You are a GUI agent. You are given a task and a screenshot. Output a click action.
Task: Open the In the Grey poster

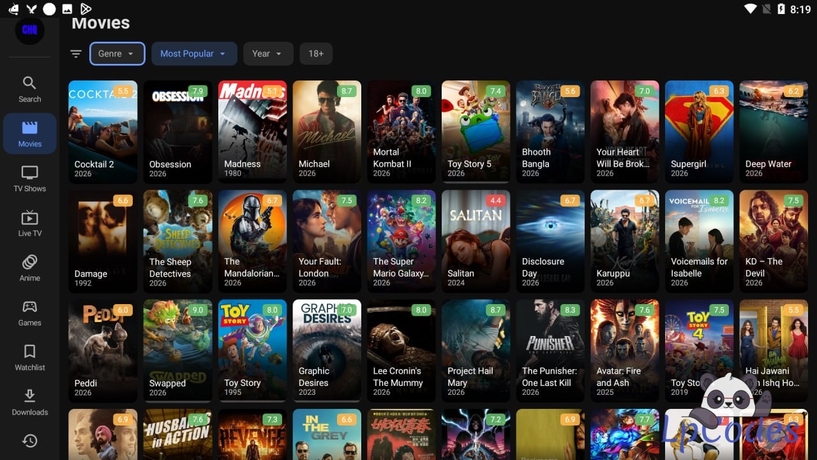327,434
